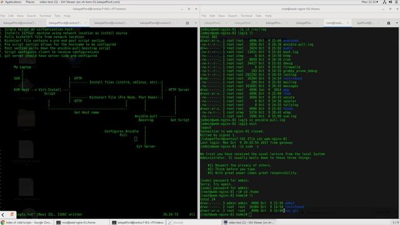This screenshot has height=225, width=400.
Task: Open Google Chrome taskbar entry 'Index of /ds'
Action: click(26, 222)
